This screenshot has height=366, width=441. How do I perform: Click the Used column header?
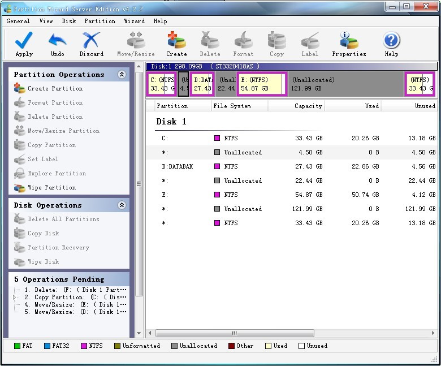[x=353, y=106]
